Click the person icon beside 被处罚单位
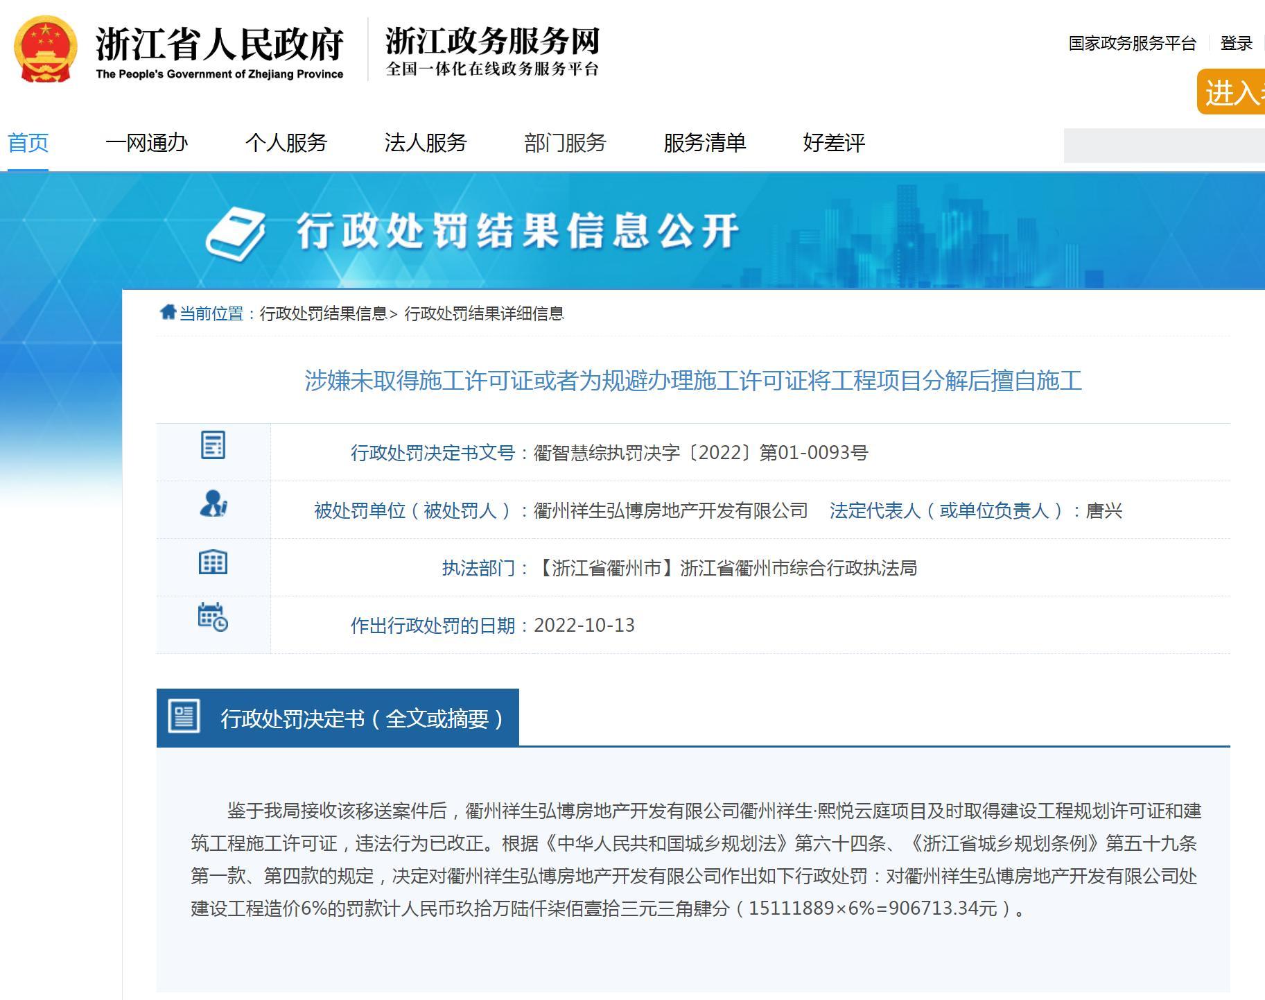The width and height of the screenshot is (1265, 1000). point(213,503)
